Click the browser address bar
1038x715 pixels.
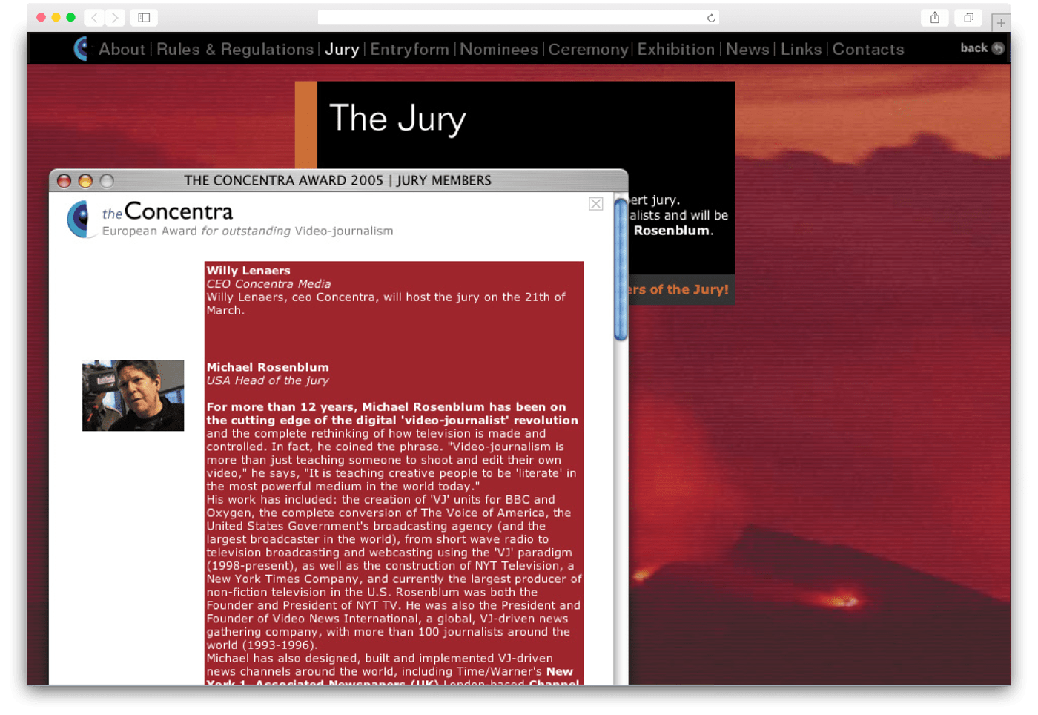[512, 18]
